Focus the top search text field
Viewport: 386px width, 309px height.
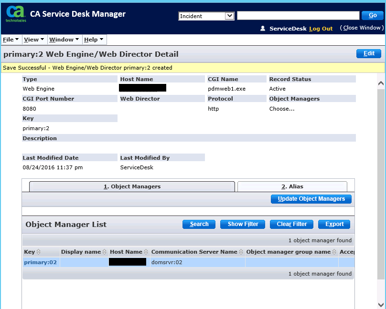298,16
